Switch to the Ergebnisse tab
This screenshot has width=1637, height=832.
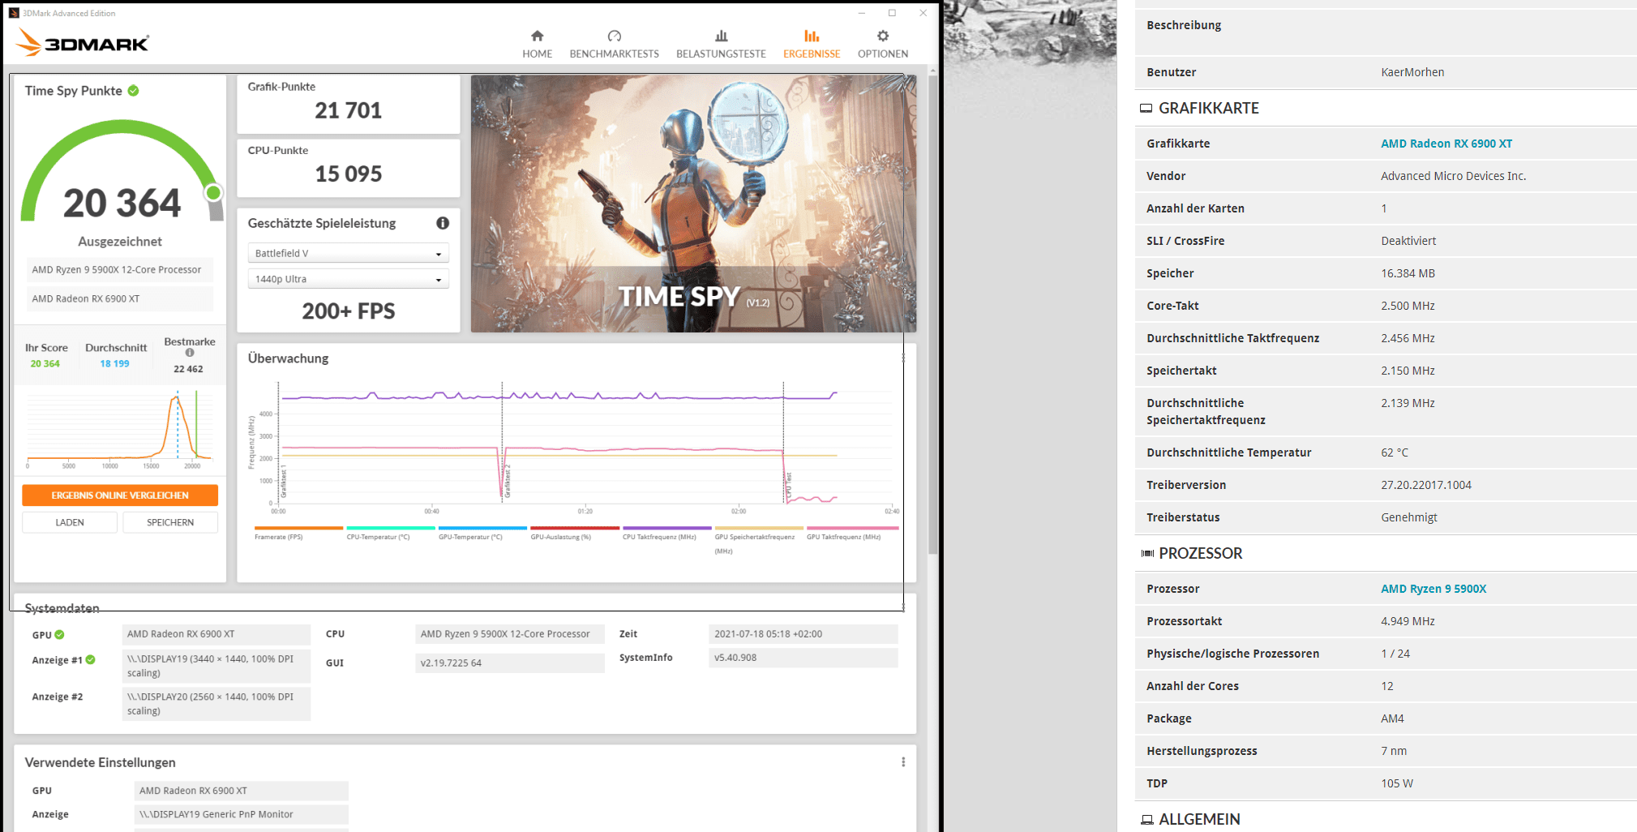click(x=812, y=45)
